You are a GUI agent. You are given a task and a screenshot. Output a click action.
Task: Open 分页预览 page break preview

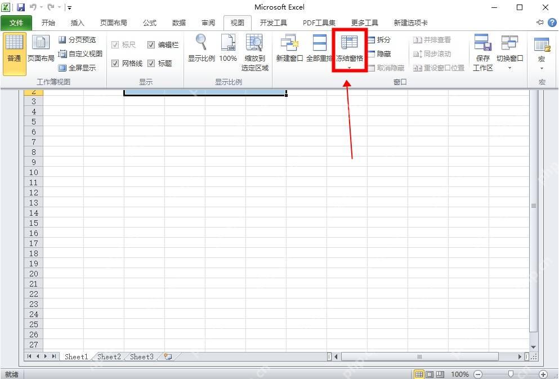click(77, 39)
